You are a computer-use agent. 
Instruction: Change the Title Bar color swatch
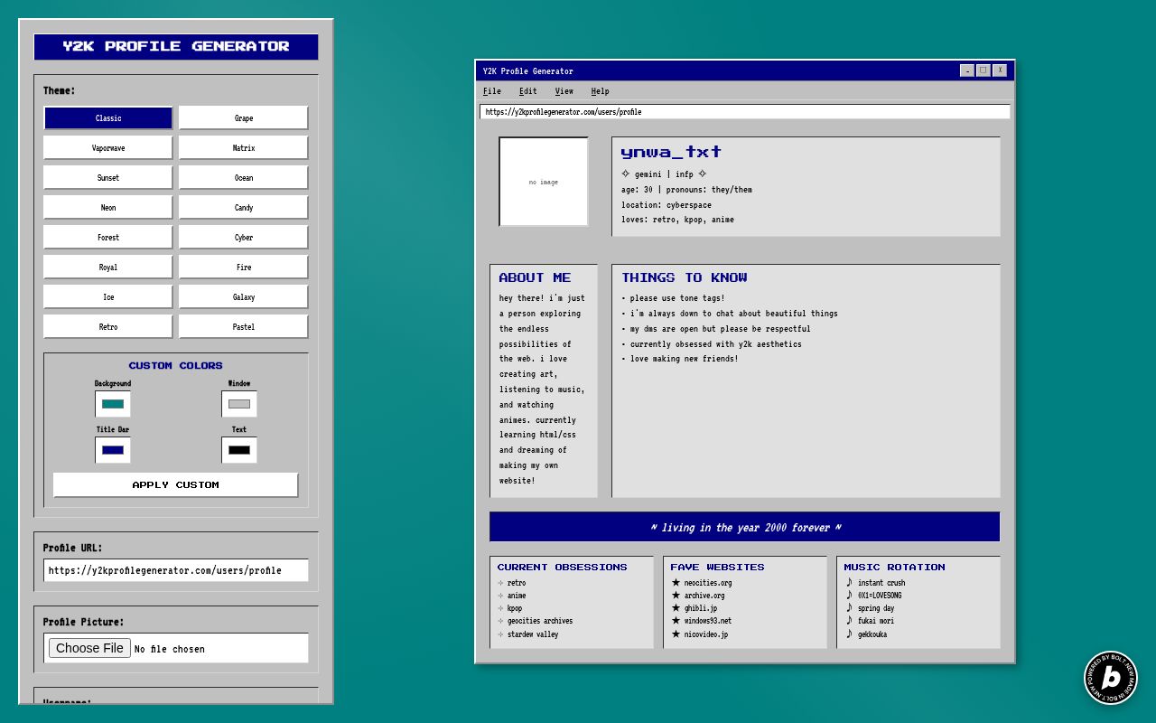click(113, 450)
